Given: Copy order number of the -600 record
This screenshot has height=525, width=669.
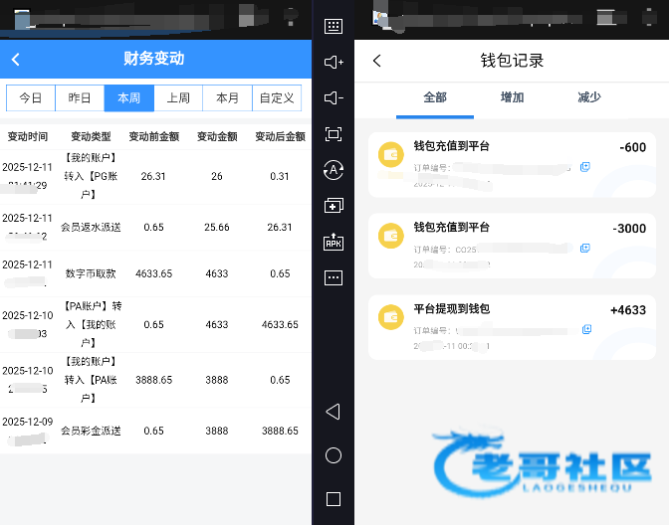Looking at the screenshot, I should coord(585,167).
